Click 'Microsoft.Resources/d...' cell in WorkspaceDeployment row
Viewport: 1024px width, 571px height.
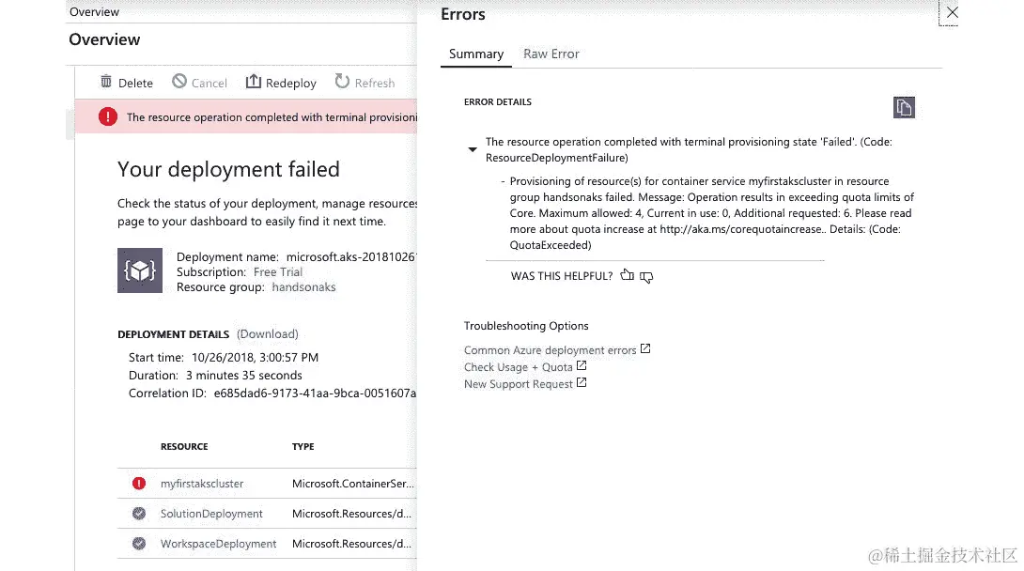351,544
